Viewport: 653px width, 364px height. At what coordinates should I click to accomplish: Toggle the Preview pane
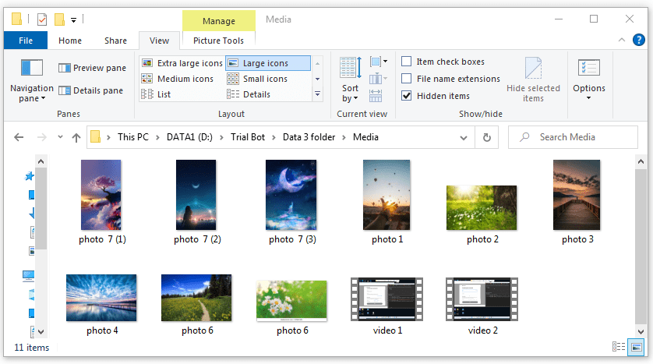coord(92,68)
